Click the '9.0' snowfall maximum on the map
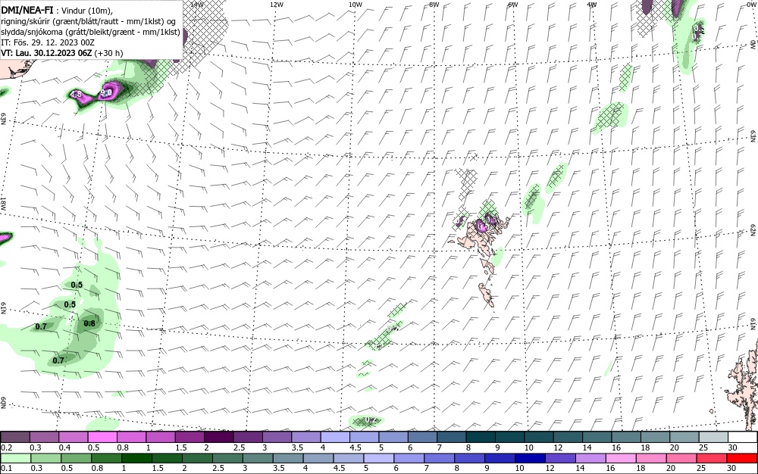This screenshot has height=474, width=758. [107, 92]
